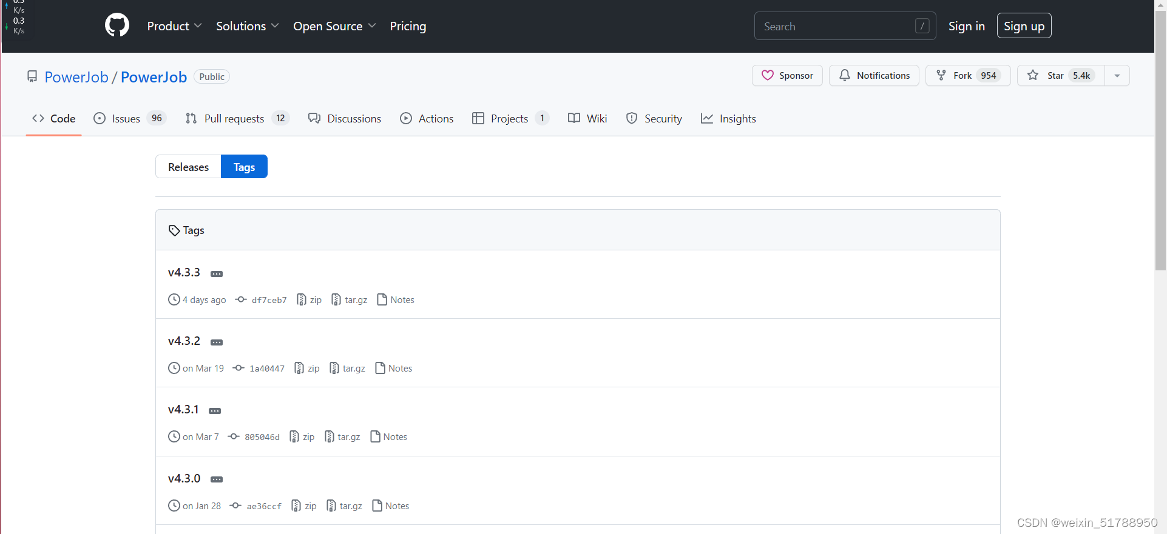Open the v4.3.0 tag

click(184, 479)
